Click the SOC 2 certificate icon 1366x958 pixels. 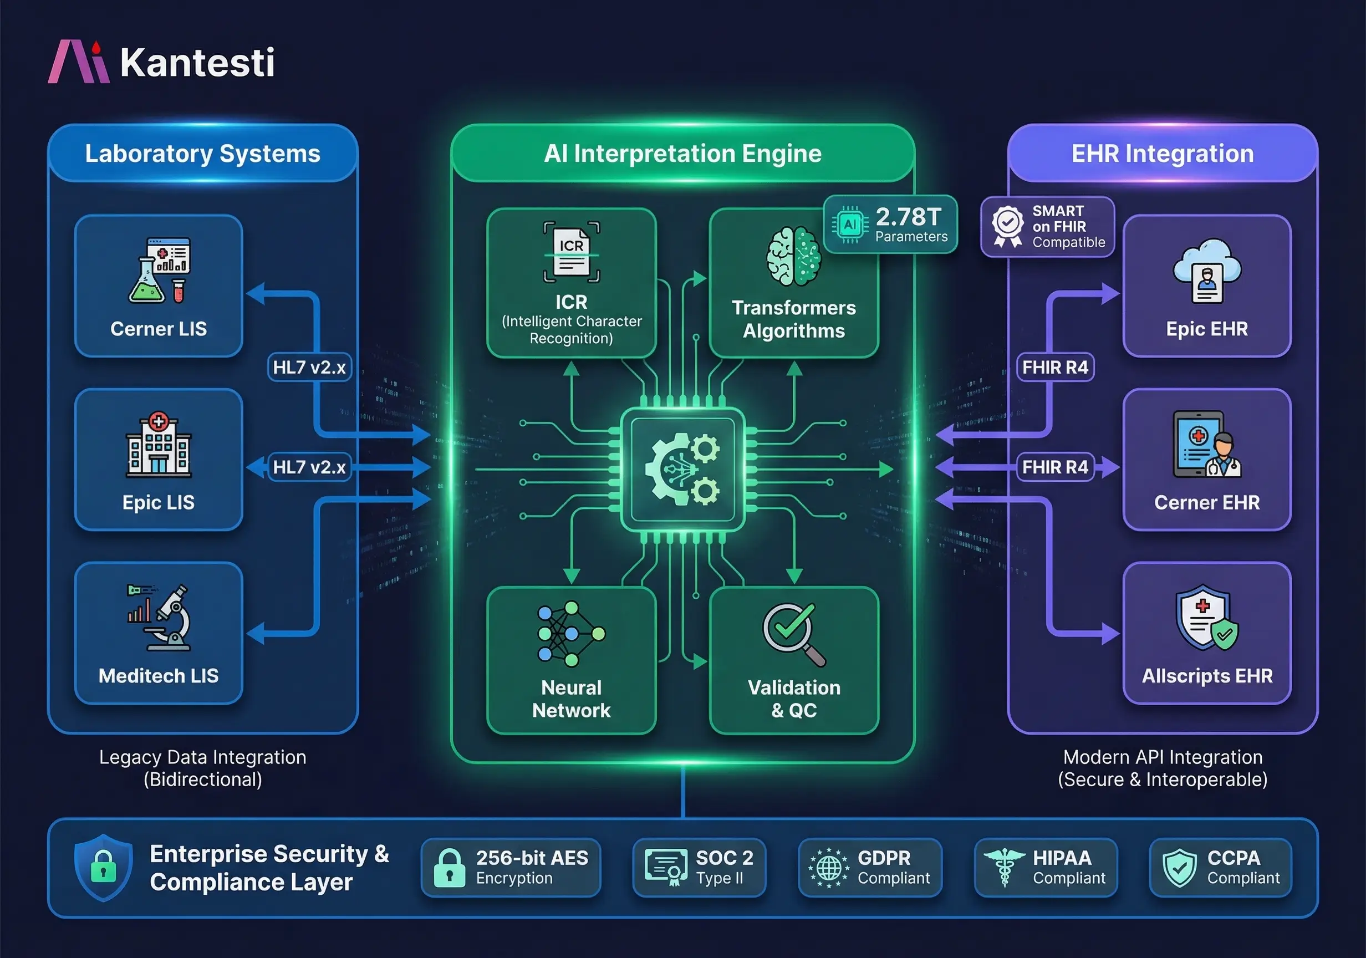666,868
